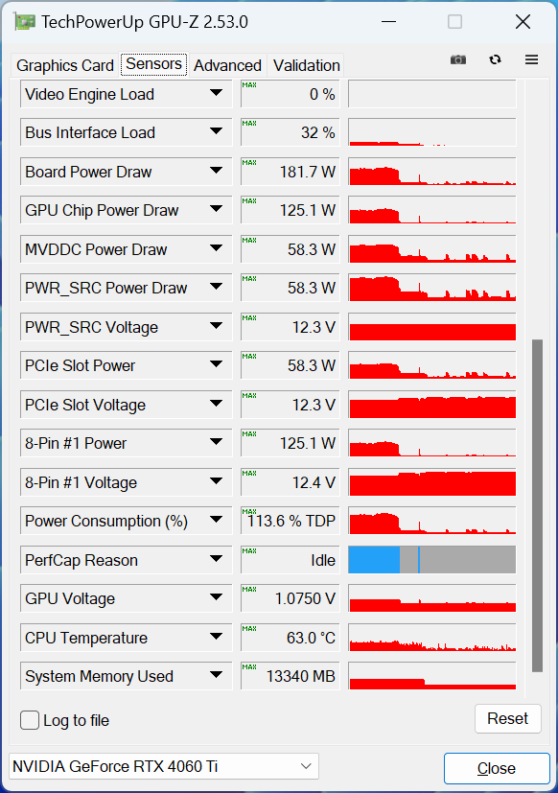Take a screenshot with the camera icon
Image resolution: width=558 pixels, height=793 pixels.
tap(458, 59)
